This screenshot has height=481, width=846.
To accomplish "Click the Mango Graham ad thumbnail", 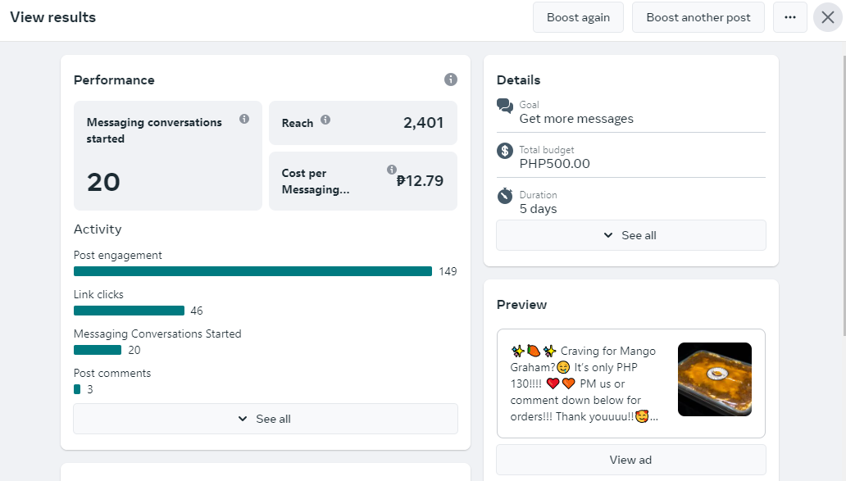I will point(715,379).
